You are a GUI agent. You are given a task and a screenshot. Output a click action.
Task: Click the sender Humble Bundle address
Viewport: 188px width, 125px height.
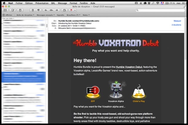79,21
